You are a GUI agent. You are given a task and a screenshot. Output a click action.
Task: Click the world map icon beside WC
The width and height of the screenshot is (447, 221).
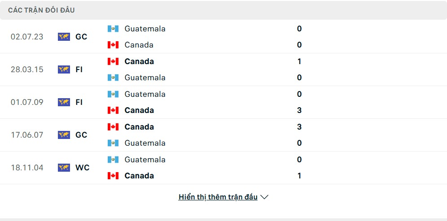64,168
